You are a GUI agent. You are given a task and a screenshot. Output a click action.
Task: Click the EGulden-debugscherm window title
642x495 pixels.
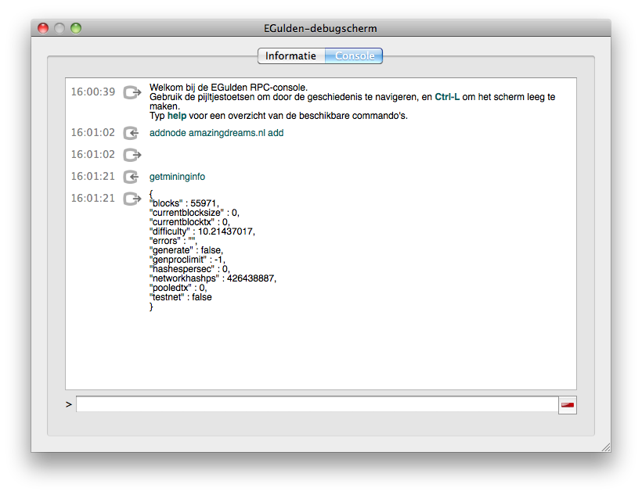[320, 28]
